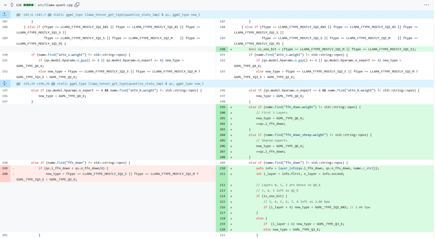Collapse the llama-quant.cpp file diff
This screenshot has height=239, width=436.
(5, 5)
